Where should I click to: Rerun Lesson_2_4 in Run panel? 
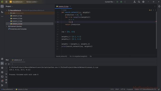6,64
